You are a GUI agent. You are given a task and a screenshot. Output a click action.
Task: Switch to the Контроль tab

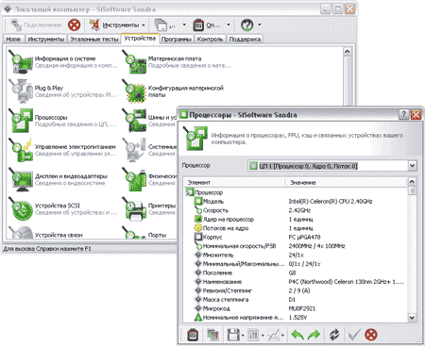coord(210,39)
